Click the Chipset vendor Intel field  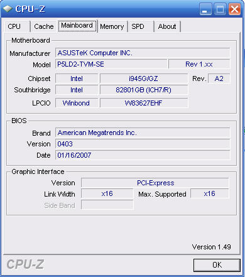(x=77, y=79)
